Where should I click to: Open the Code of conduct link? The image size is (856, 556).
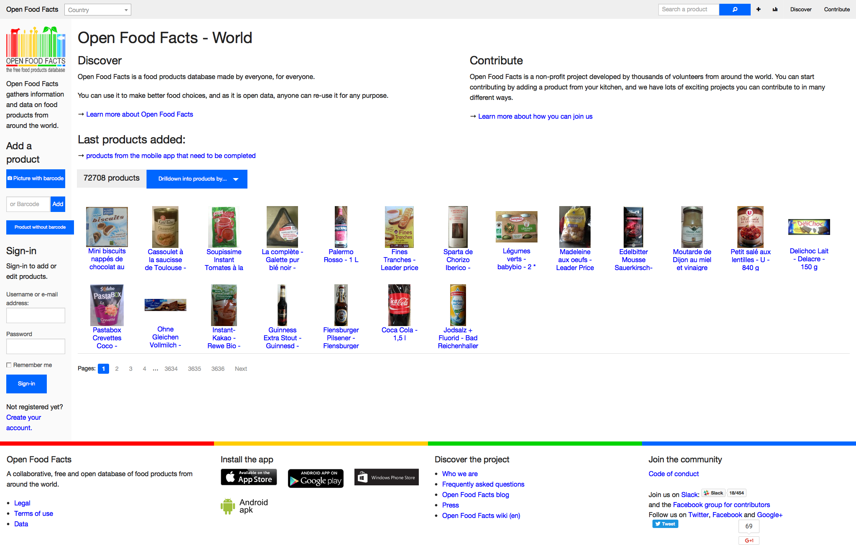click(x=674, y=474)
